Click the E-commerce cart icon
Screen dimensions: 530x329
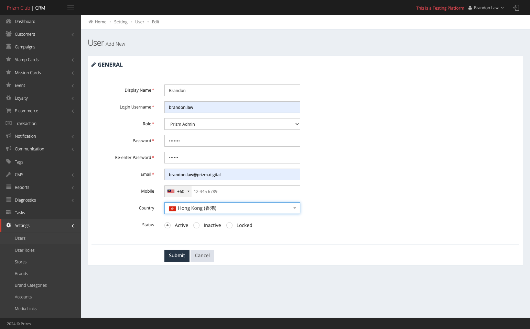click(9, 111)
